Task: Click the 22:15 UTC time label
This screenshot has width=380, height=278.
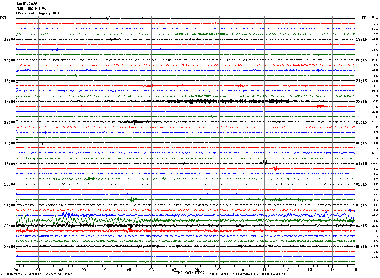Action: 361,102
